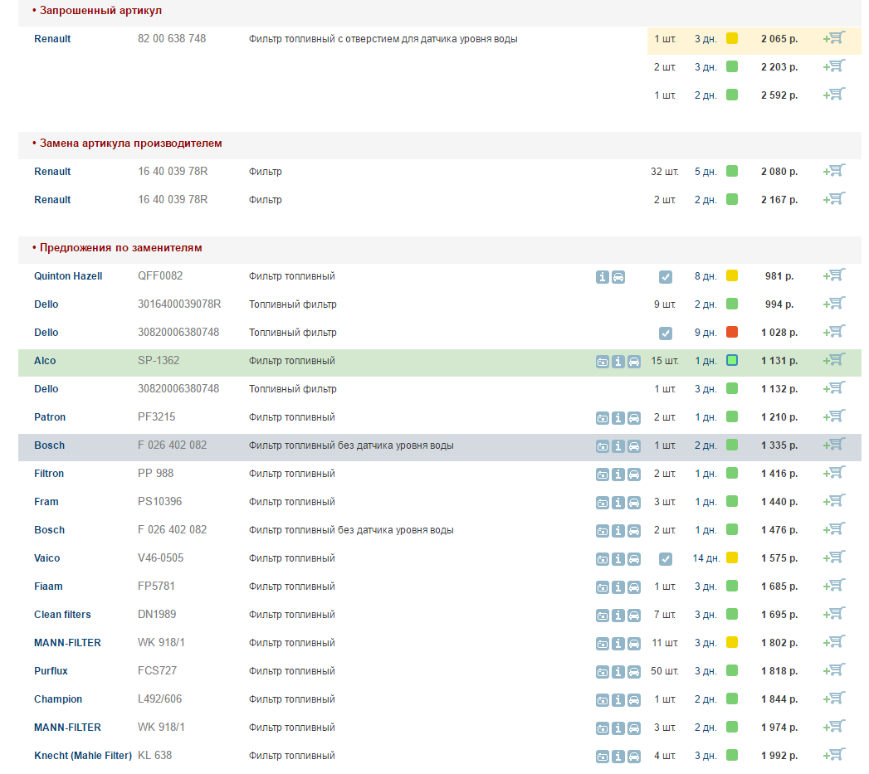Image resolution: width=869 pixels, height=774 pixels.
Task: Click checkmark availability icon in Quinton Hazell row
Action: tap(666, 277)
